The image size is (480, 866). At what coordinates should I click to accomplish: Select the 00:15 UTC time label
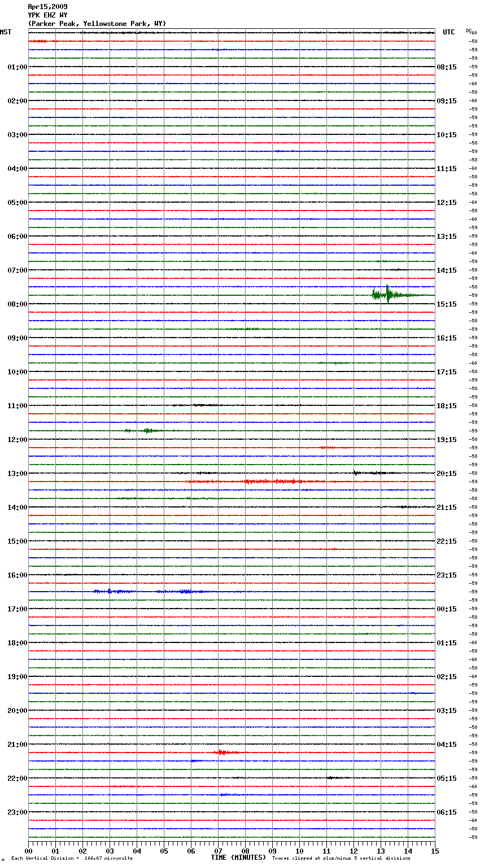pyautogui.click(x=447, y=609)
